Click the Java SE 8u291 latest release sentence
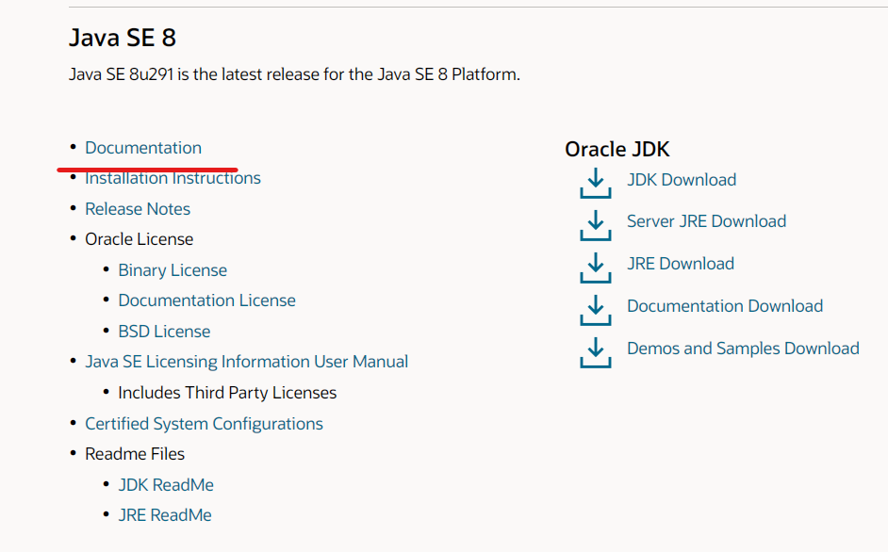The image size is (888, 552). click(x=294, y=74)
